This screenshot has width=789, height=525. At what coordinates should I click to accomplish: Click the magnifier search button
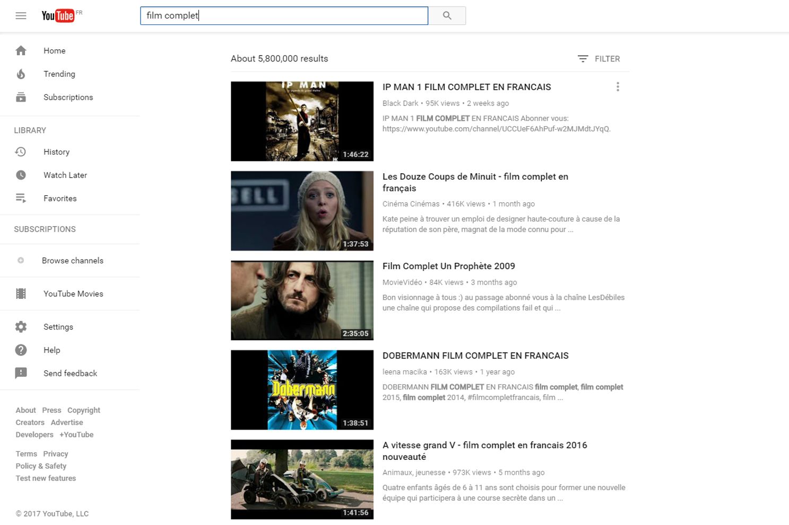coord(447,16)
